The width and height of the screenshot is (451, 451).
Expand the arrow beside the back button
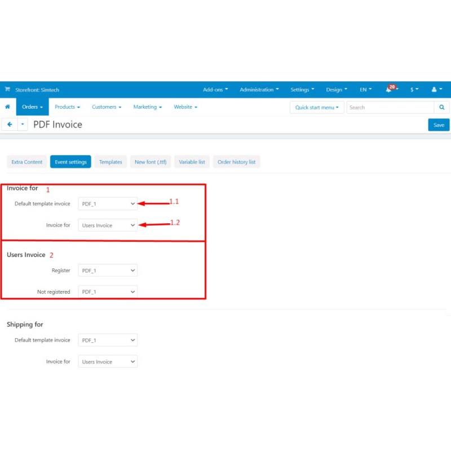point(23,125)
